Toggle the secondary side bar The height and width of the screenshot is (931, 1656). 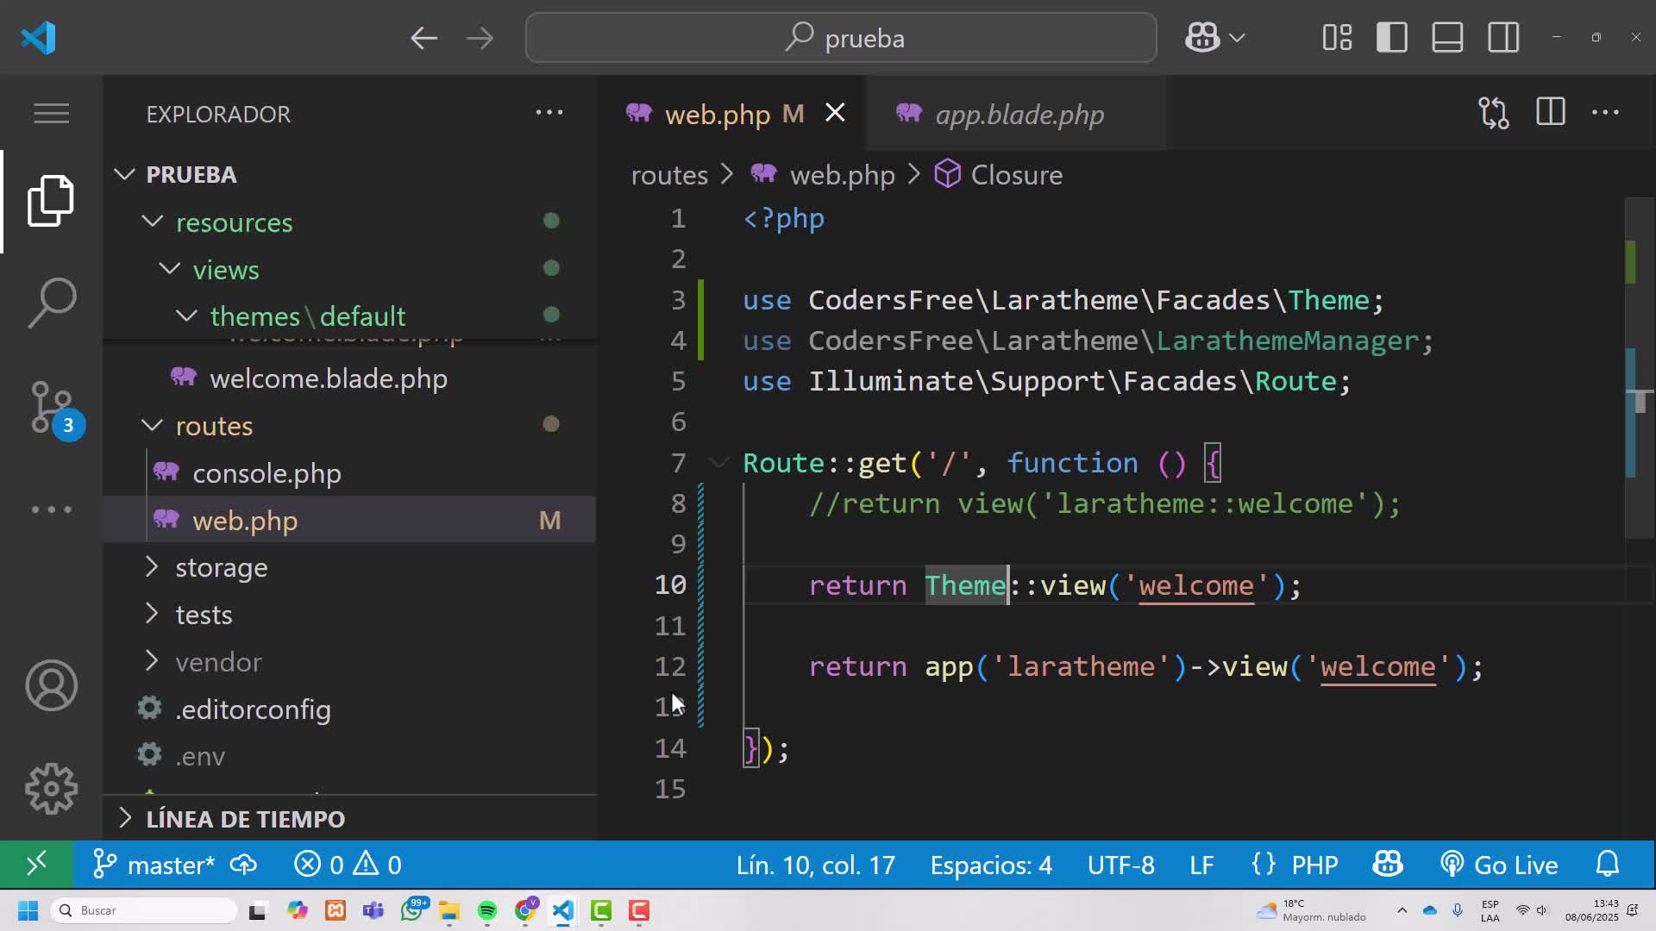coord(1503,38)
